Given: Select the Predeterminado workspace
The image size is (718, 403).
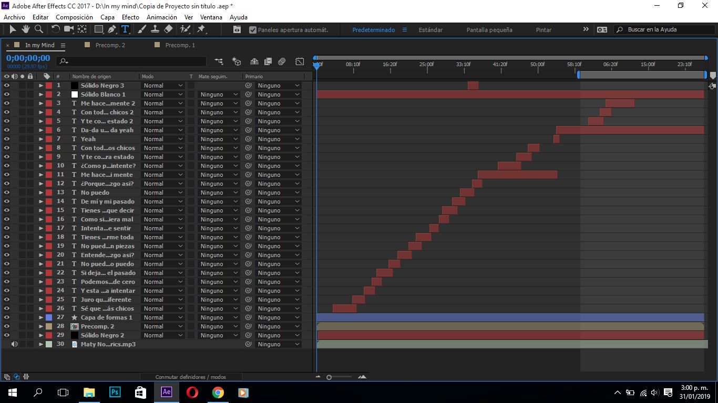Looking at the screenshot, I should tap(374, 30).
